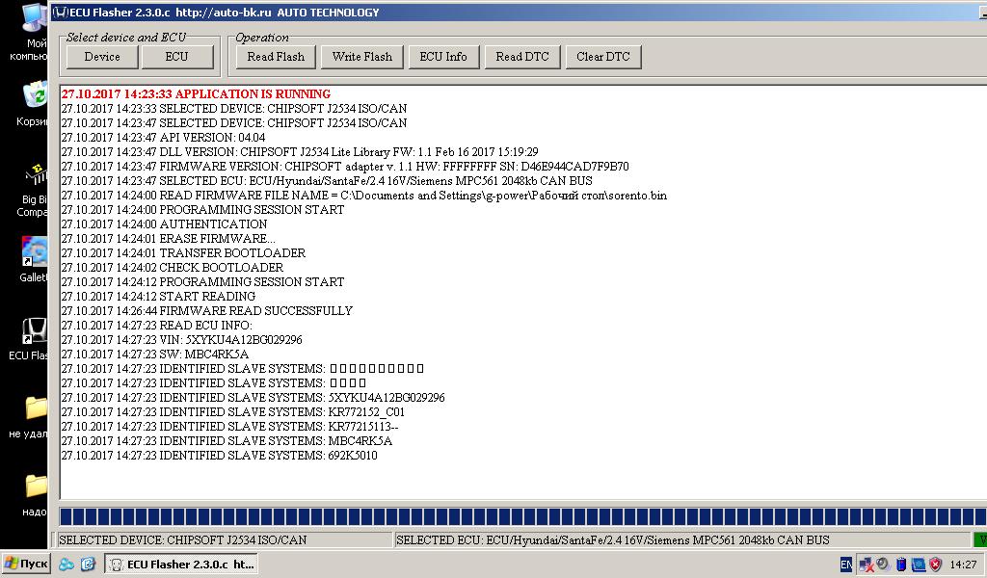
Task: Click the CHECK BOOTLOADER log line
Action: pos(172,268)
